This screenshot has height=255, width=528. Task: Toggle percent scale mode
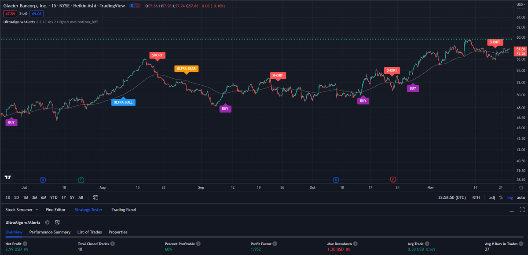tap(501, 198)
